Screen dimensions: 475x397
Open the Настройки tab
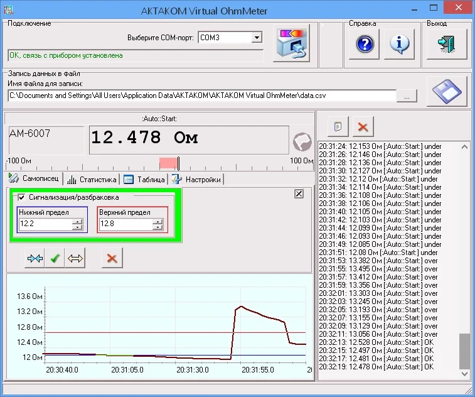click(196, 180)
